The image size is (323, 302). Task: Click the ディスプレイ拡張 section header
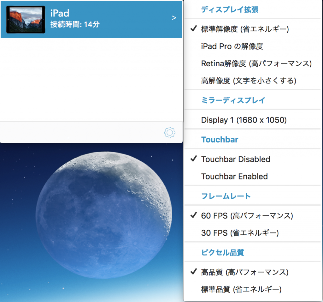230,9
